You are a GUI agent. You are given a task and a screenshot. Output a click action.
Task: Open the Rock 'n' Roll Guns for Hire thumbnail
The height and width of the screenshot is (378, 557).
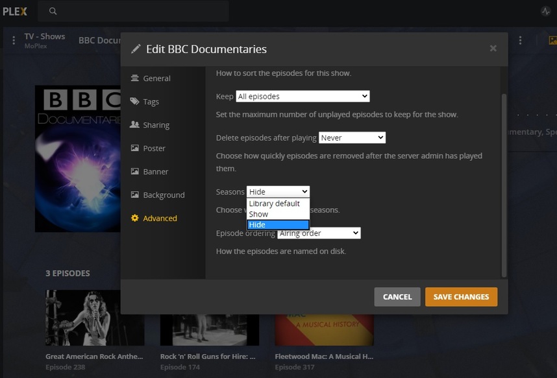tap(210, 330)
